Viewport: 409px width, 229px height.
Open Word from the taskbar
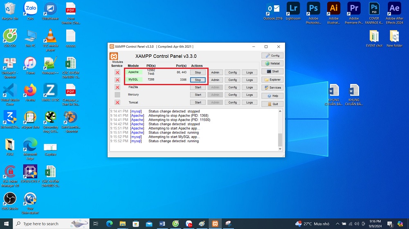pyautogui.click(x=162, y=224)
